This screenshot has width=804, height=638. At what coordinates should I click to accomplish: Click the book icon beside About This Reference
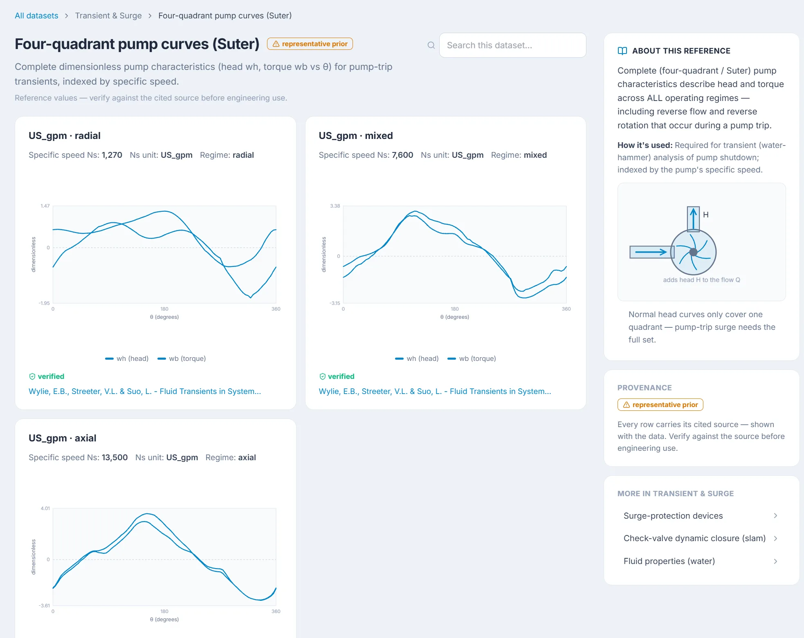coord(622,51)
